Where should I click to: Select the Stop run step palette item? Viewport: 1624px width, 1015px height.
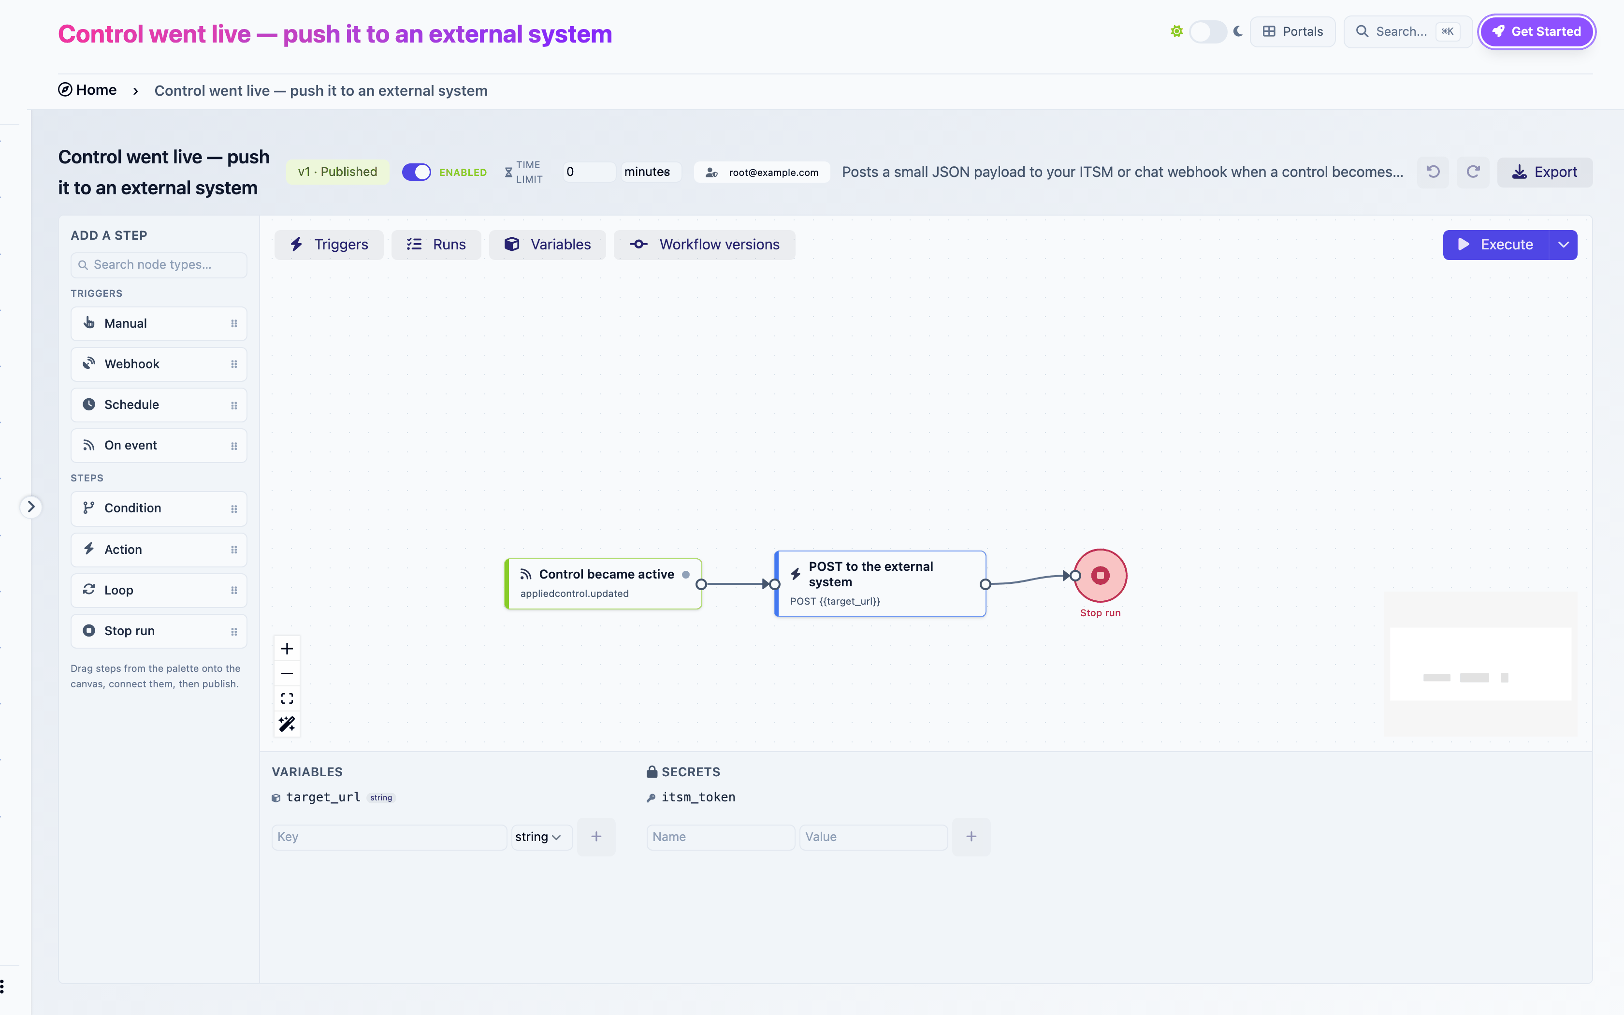click(x=159, y=632)
